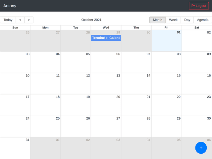Click the day number 07
Screen dimensions: 212x159
[148, 54]
